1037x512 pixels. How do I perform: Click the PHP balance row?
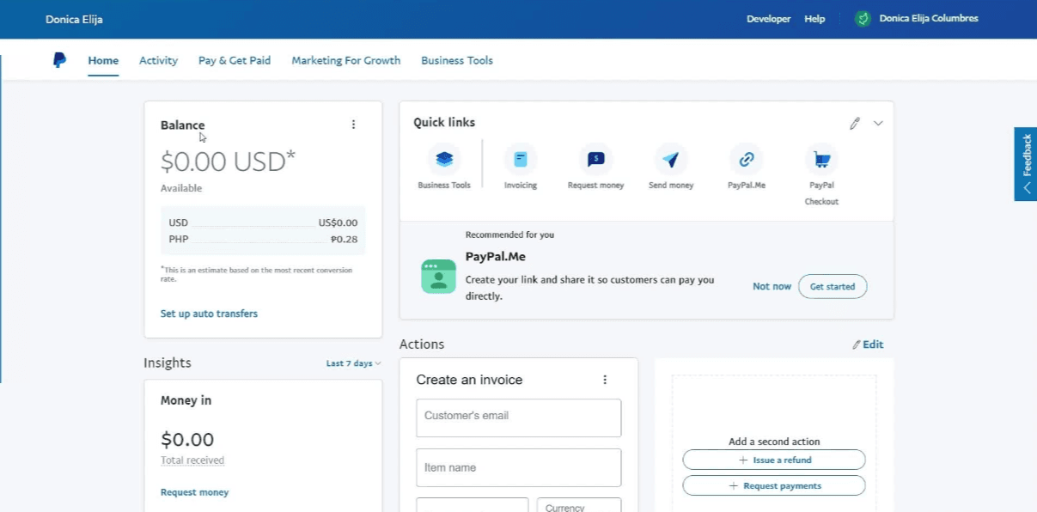click(263, 239)
